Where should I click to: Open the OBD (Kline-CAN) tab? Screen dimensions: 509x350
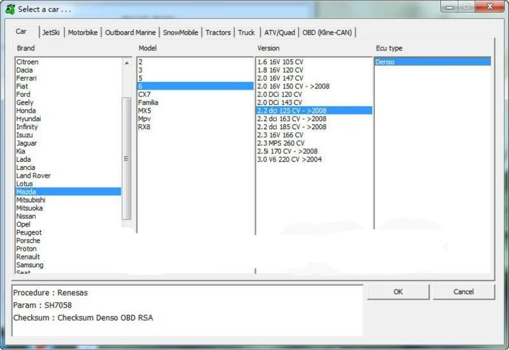point(327,32)
